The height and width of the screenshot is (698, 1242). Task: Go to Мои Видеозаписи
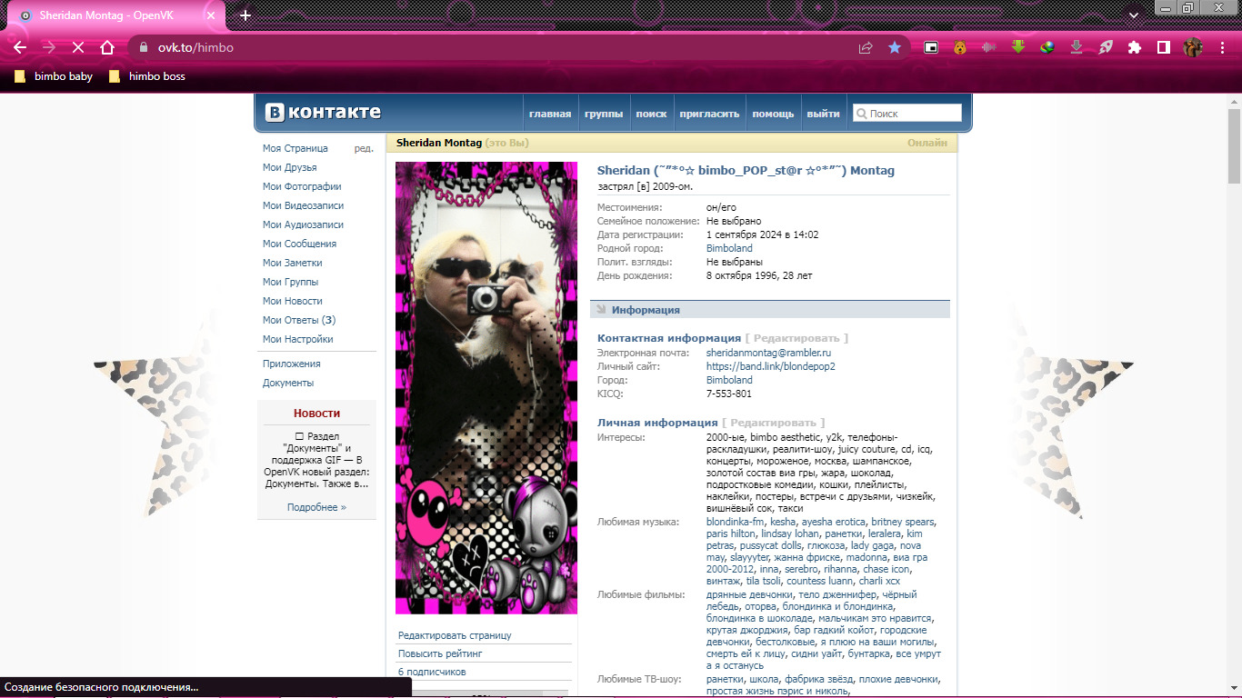(303, 205)
